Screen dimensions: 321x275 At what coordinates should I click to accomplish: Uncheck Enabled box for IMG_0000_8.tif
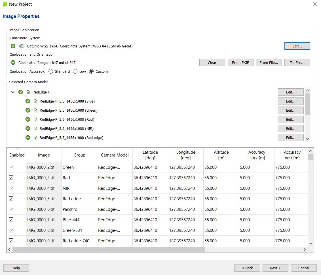tap(11, 230)
